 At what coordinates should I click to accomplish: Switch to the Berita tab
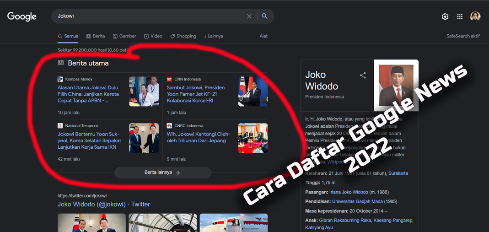tap(96, 36)
